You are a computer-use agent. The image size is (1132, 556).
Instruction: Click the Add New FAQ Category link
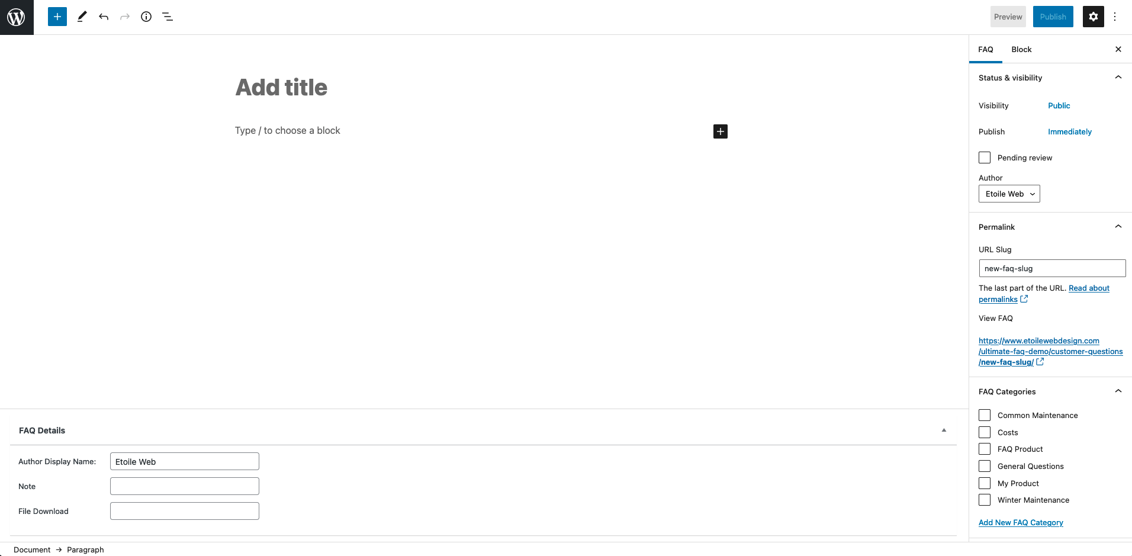(1021, 522)
